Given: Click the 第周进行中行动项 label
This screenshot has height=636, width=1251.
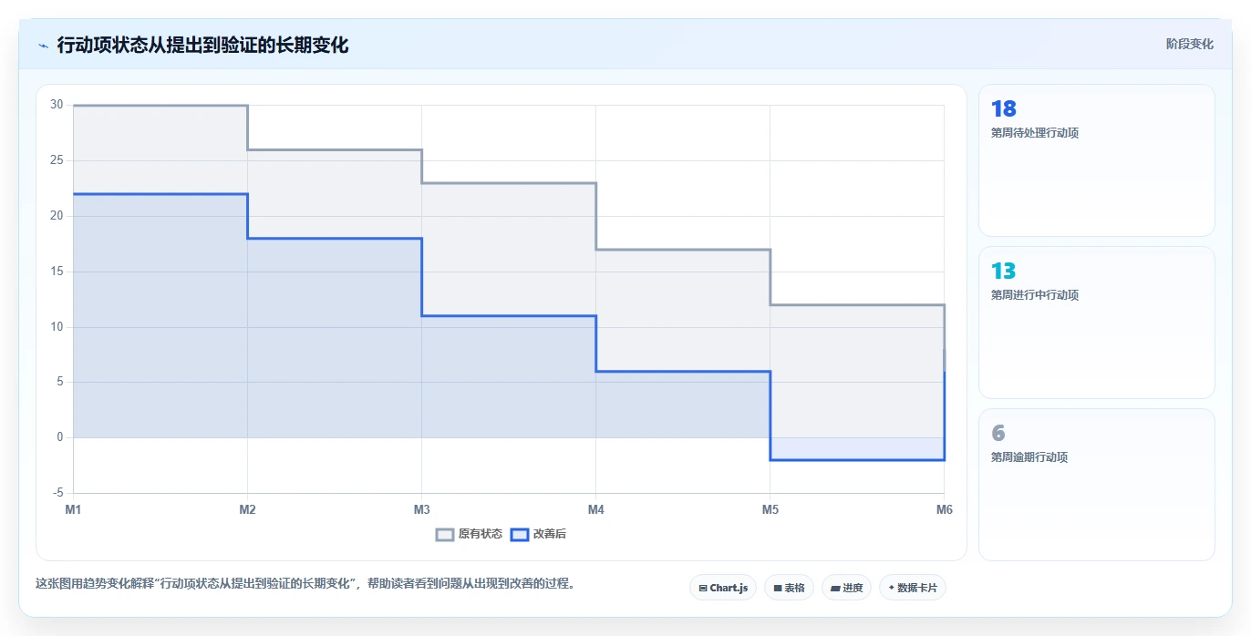Looking at the screenshot, I should tap(1035, 295).
